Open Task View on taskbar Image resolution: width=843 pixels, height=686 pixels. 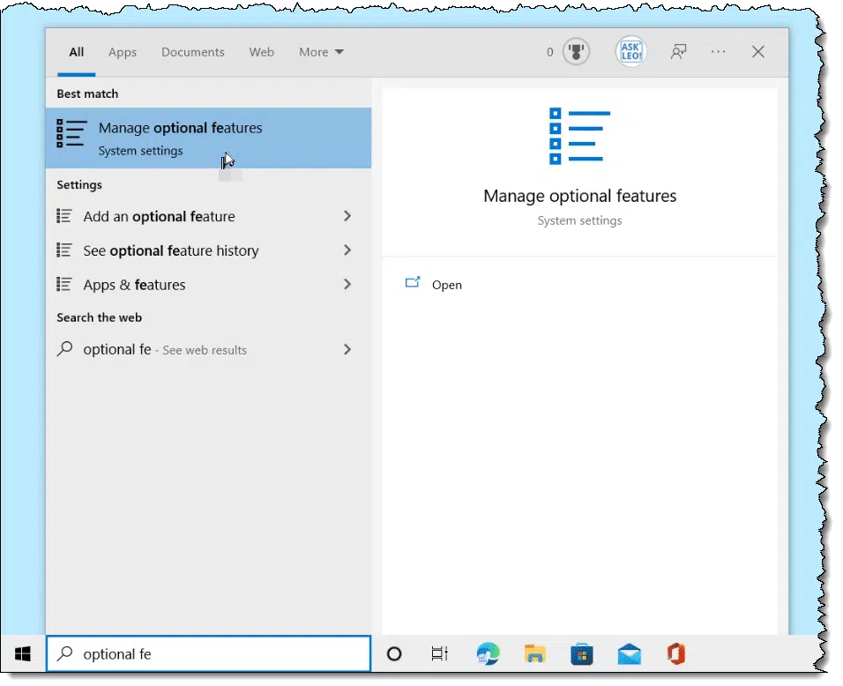click(440, 653)
